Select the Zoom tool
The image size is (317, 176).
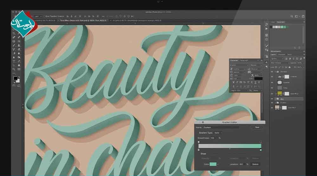pos(14,69)
